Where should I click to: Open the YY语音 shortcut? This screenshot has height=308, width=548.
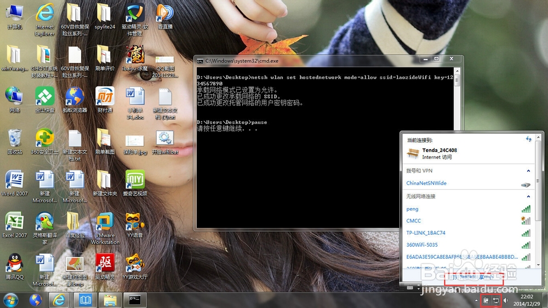[x=135, y=225]
